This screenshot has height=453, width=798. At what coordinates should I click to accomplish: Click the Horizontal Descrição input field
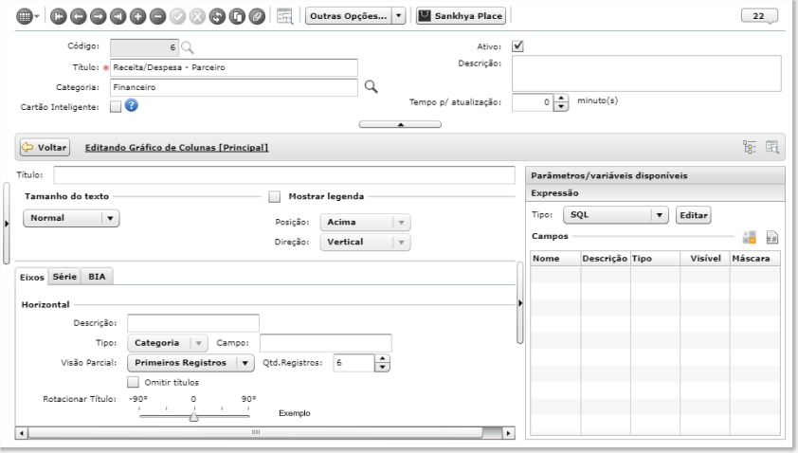[193, 323]
